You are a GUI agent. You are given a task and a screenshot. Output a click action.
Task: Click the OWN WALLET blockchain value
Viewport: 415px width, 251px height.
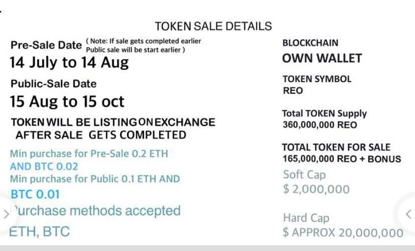tap(322, 58)
